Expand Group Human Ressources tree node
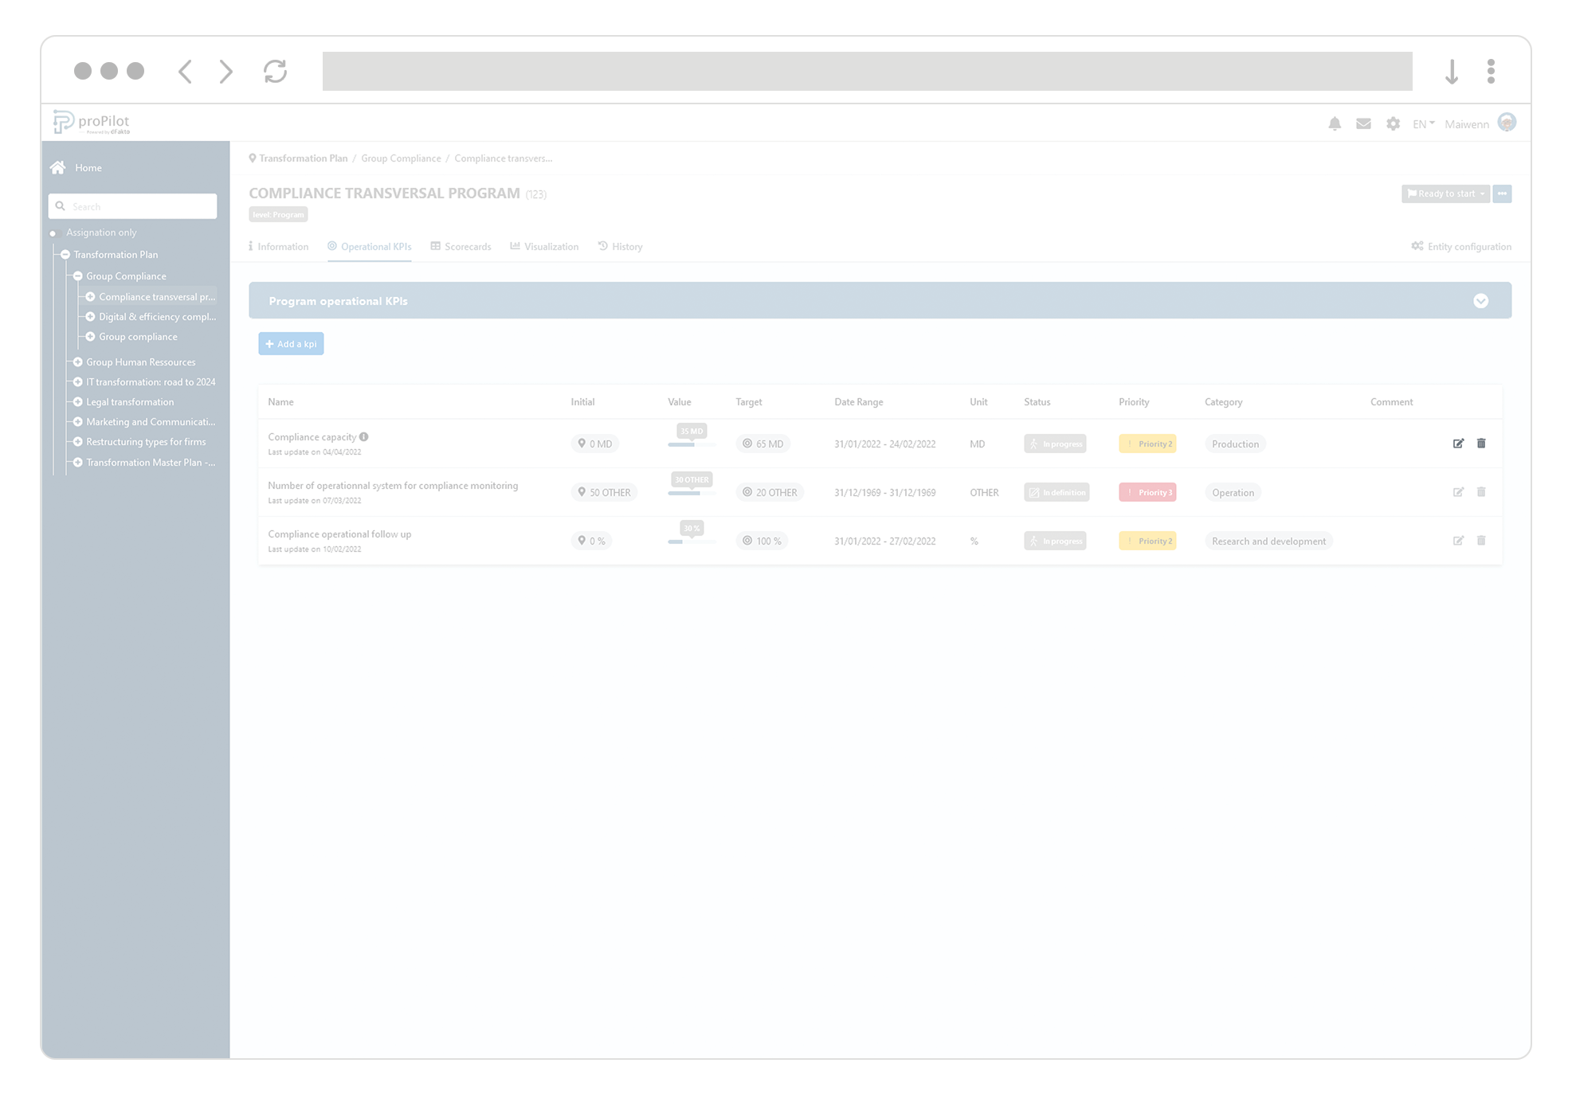This screenshot has width=1572, height=1102. (x=78, y=362)
